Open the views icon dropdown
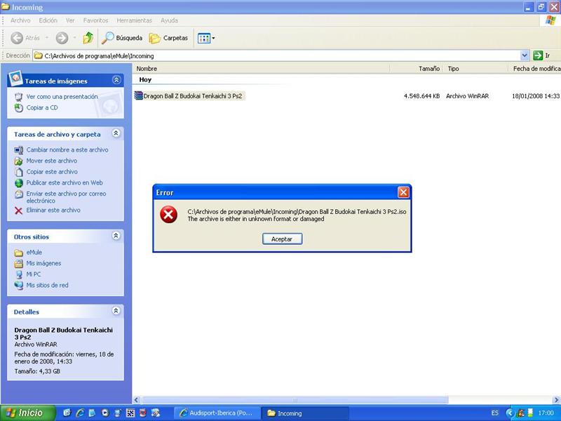 [x=206, y=38]
